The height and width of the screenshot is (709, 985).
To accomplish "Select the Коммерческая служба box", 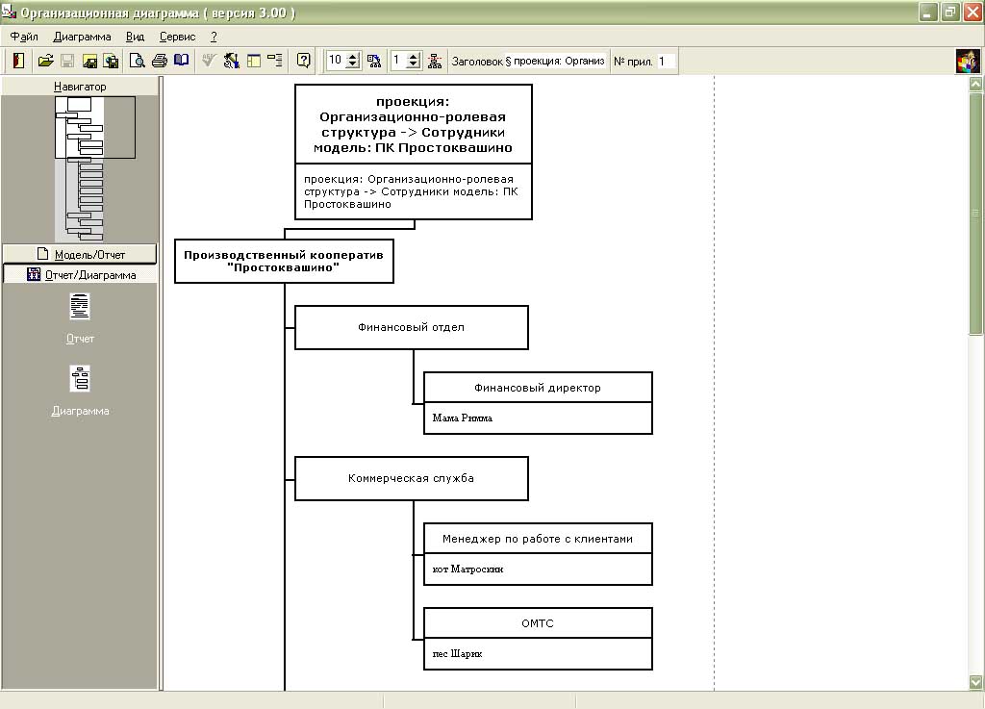I will pos(412,478).
